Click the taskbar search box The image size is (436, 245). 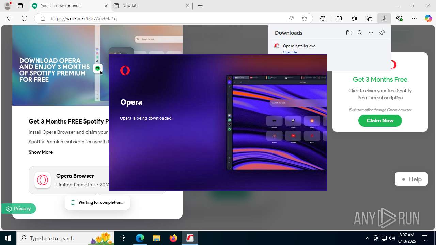coord(66,238)
